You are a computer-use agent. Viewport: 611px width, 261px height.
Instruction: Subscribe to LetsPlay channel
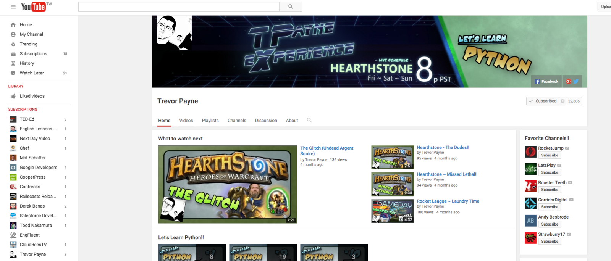click(x=550, y=172)
